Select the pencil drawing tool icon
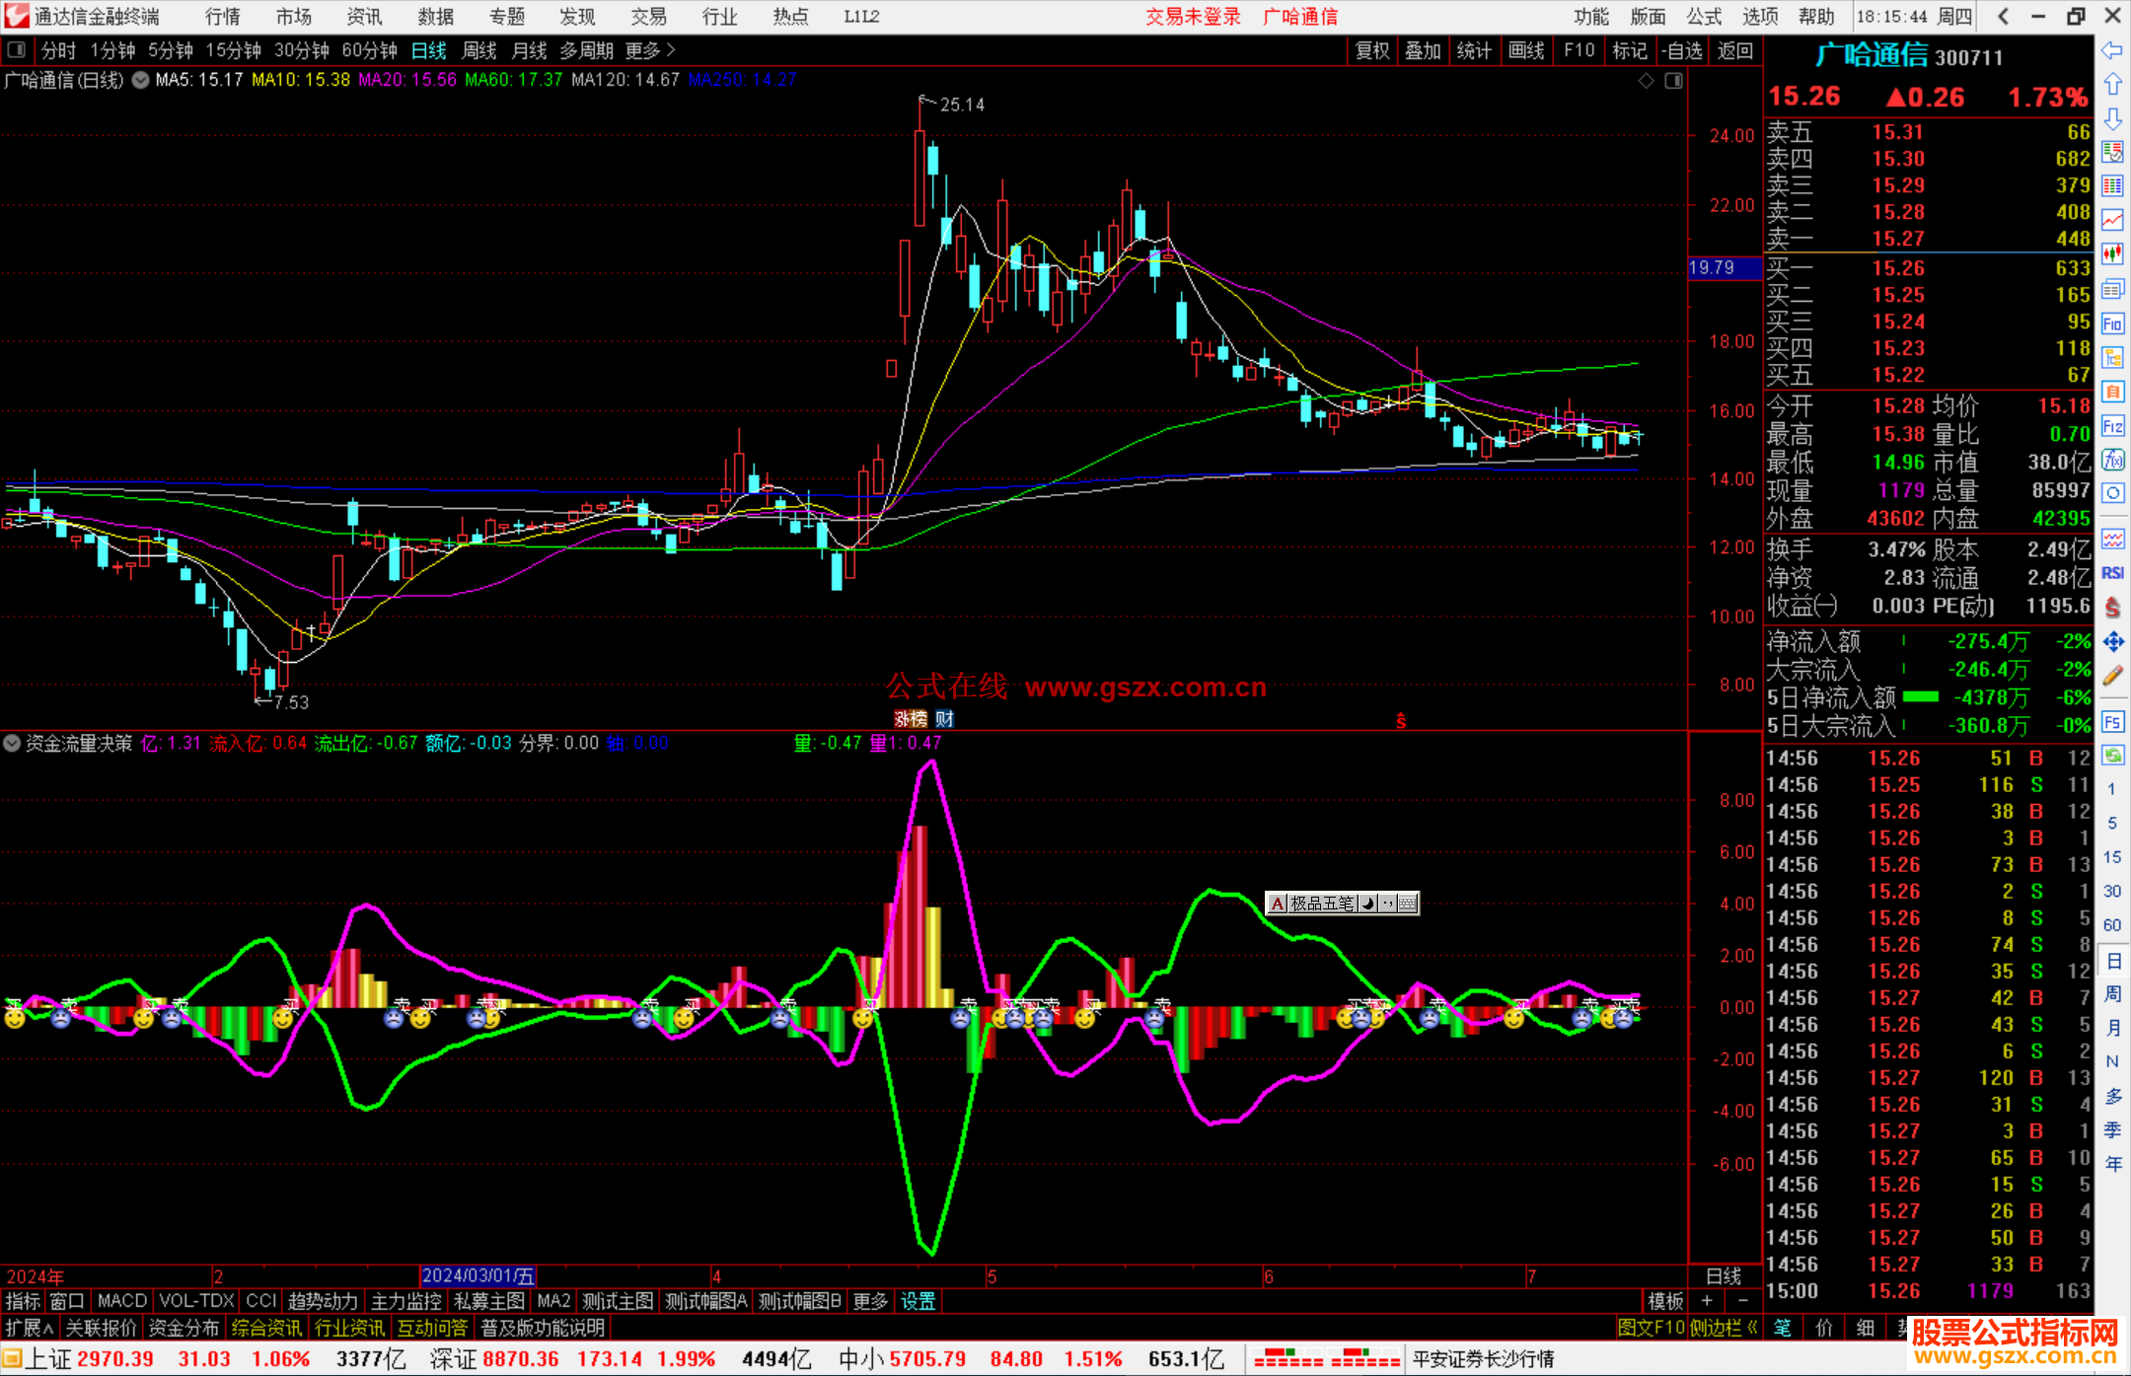The image size is (2131, 1376). pyautogui.click(x=2112, y=677)
